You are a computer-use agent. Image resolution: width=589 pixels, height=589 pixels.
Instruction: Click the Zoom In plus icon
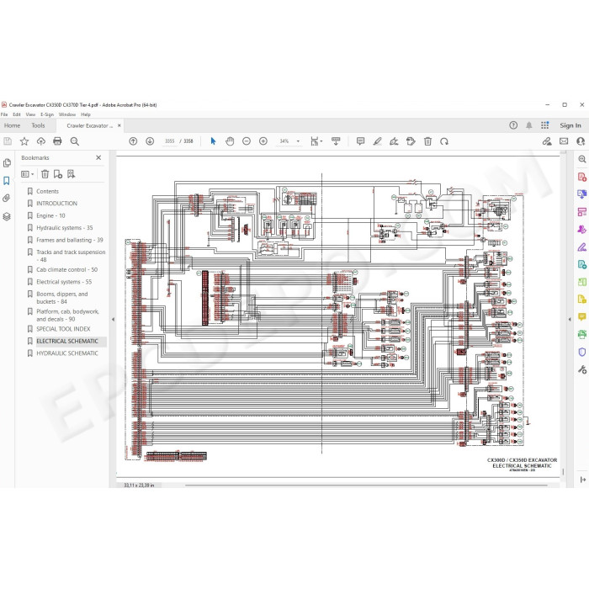tap(263, 141)
